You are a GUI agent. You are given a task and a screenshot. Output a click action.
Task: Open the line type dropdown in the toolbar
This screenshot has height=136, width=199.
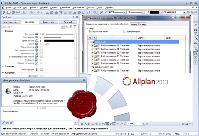tap(143, 12)
